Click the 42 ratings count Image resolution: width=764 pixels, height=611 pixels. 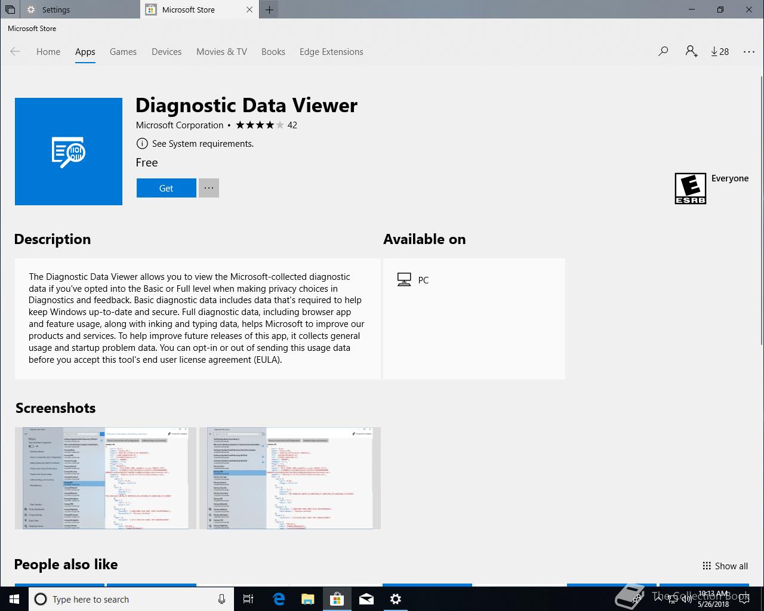click(x=292, y=125)
